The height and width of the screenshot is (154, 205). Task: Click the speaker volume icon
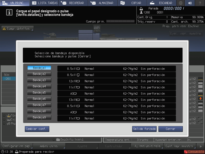tap(190, 3)
